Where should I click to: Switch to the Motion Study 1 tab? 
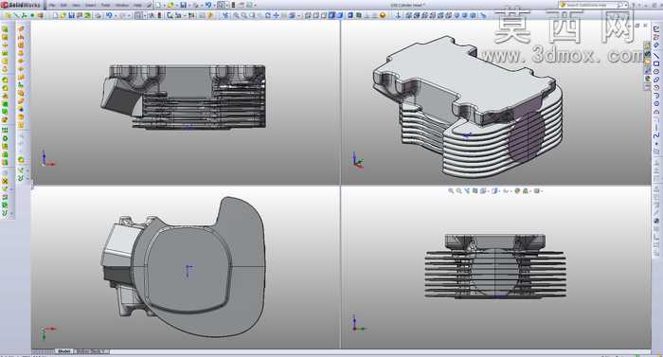92,351
